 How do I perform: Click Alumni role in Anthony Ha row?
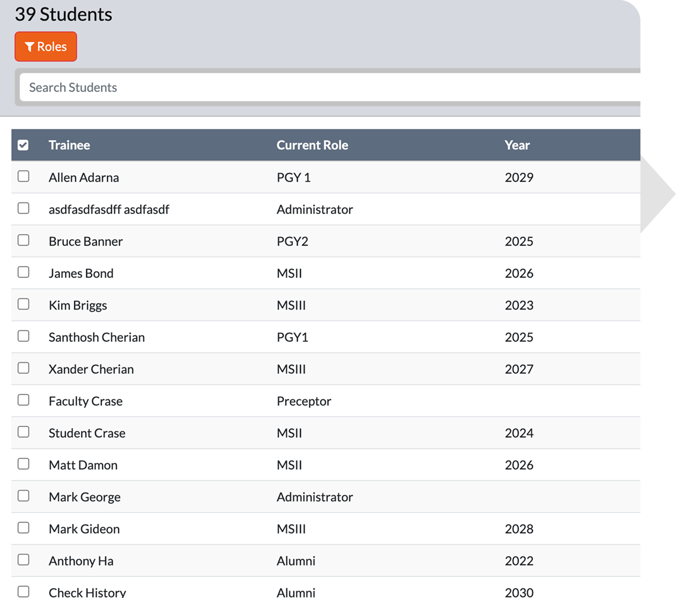(x=296, y=561)
